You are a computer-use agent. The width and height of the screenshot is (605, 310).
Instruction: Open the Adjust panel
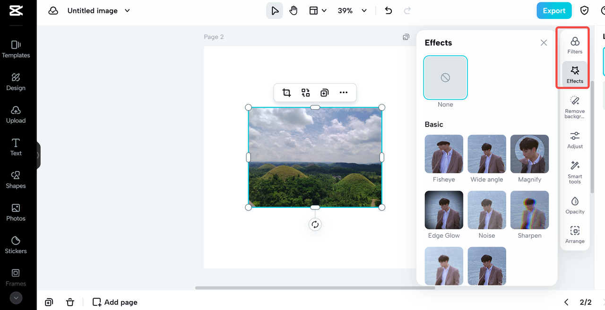pos(575,140)
